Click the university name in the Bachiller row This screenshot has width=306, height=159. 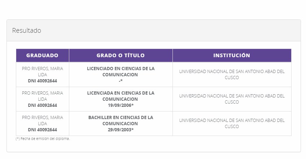pos(232,123)
